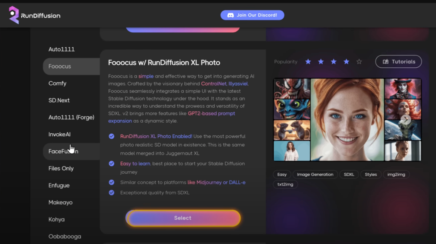Viewport: 436px width, 244px height.
Task: Follow the ControlNet link in description
Action: point(214,83)
